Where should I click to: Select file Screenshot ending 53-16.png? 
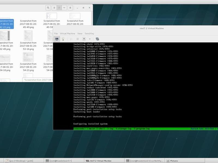click(28, 46)
